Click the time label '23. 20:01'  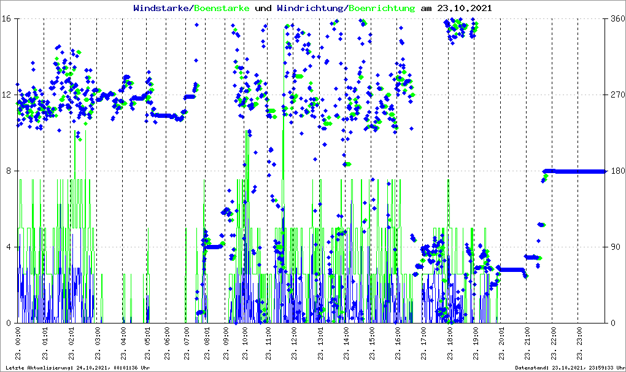501,343
